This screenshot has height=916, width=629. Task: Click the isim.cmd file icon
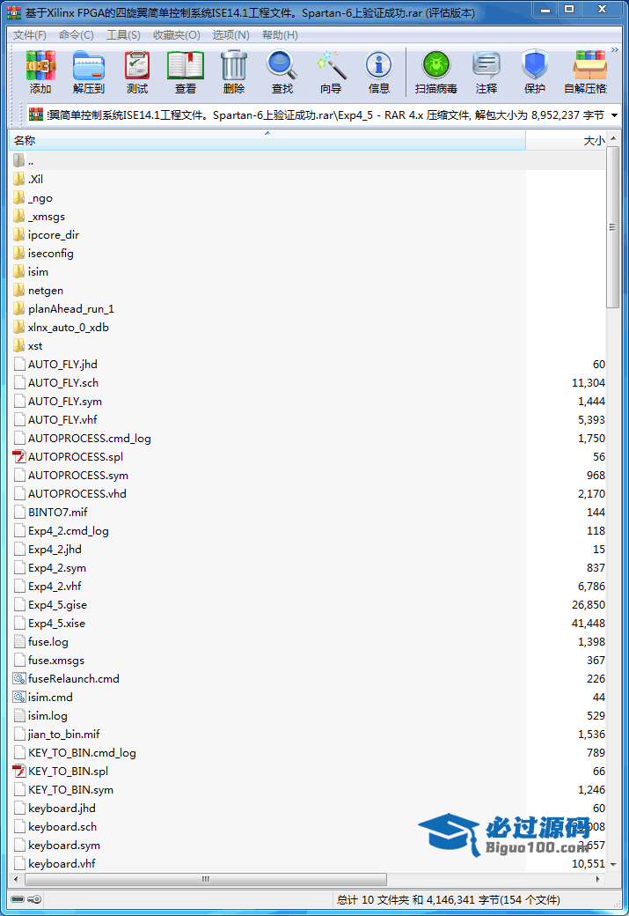click(x=19, y=697)
